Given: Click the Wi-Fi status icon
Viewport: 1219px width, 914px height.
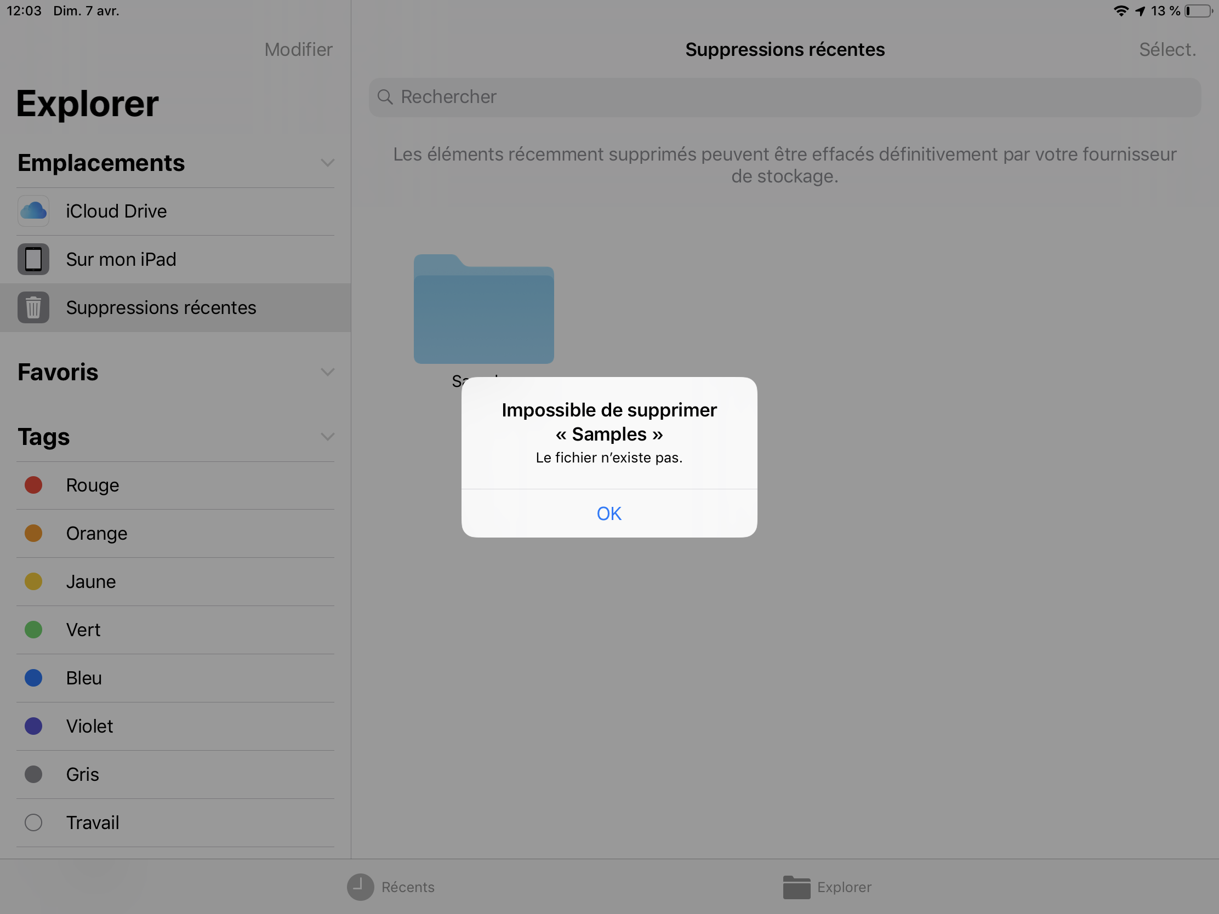Looking at the screenshot, I should pos(1120,11).
